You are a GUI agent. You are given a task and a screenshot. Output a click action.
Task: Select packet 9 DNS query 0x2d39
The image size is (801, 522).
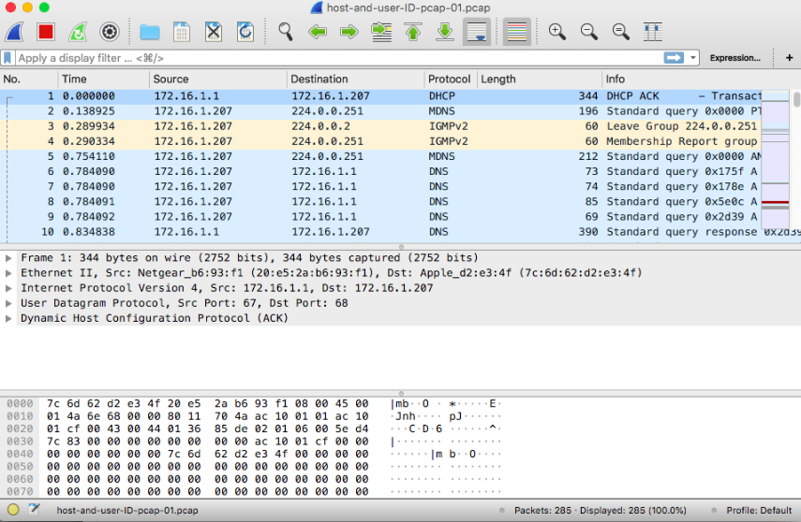coord(380,216)
